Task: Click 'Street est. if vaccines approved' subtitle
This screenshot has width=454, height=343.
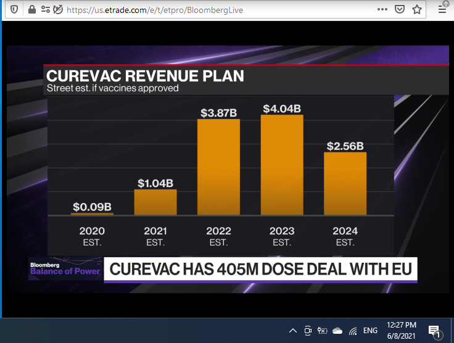Action: tap(113, 88)
